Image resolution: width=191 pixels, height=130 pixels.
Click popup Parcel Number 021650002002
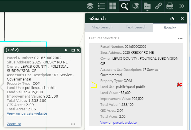[34, 58]
